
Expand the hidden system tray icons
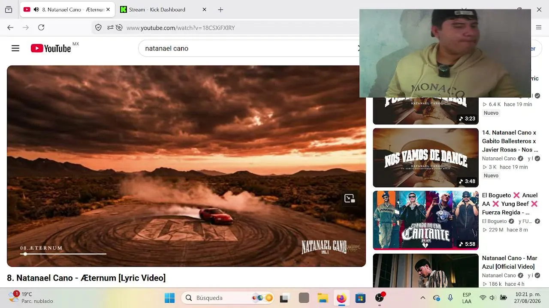coord(423,298)
